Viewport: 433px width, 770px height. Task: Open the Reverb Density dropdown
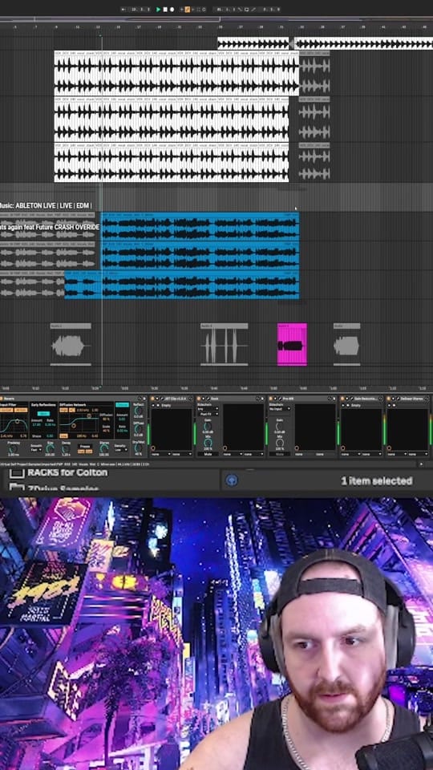click(121, 450)
